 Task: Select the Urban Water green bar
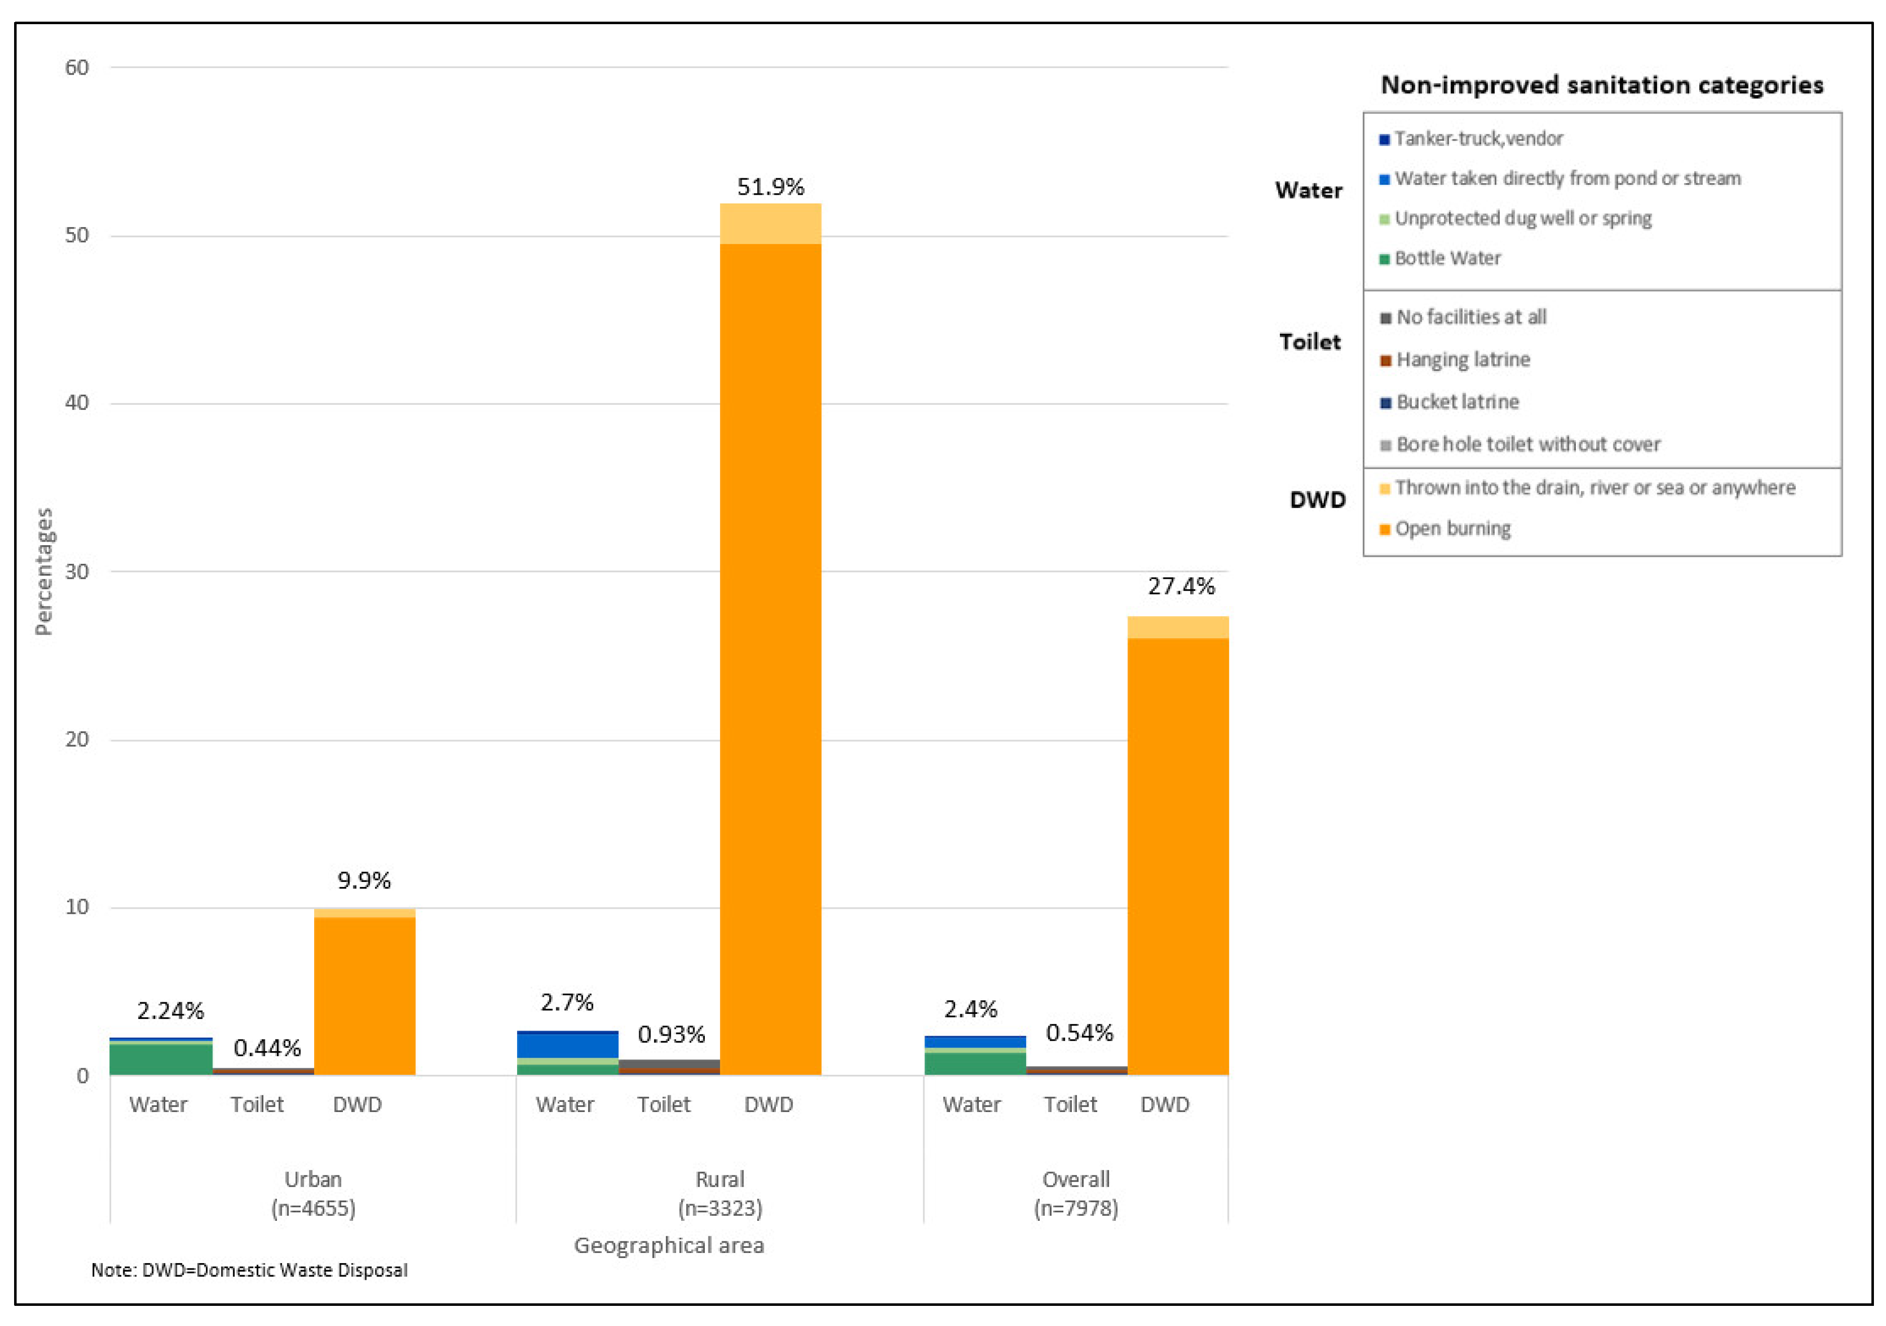(x=161, y=1059)
